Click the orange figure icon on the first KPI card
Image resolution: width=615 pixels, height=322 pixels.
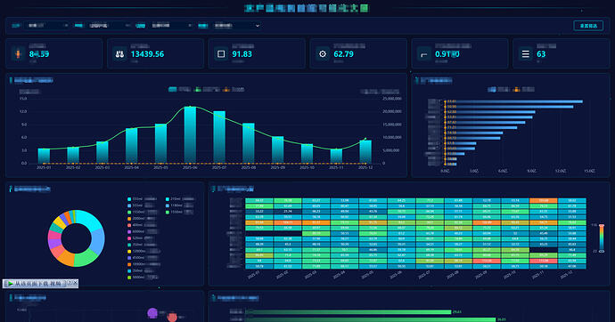click(x=18, y=53)
